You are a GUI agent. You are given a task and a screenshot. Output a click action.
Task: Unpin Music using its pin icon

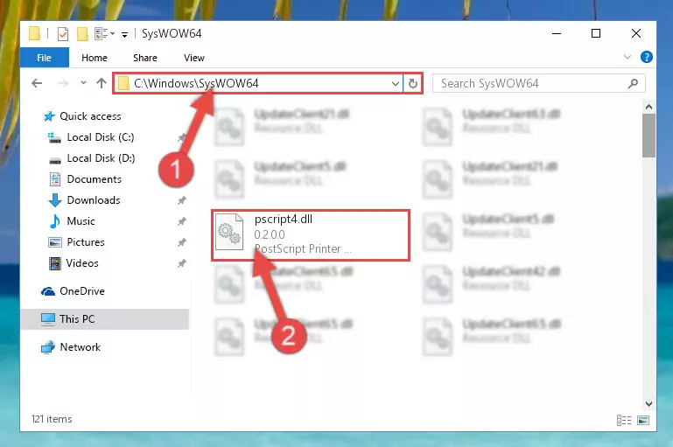pos(181,221)
